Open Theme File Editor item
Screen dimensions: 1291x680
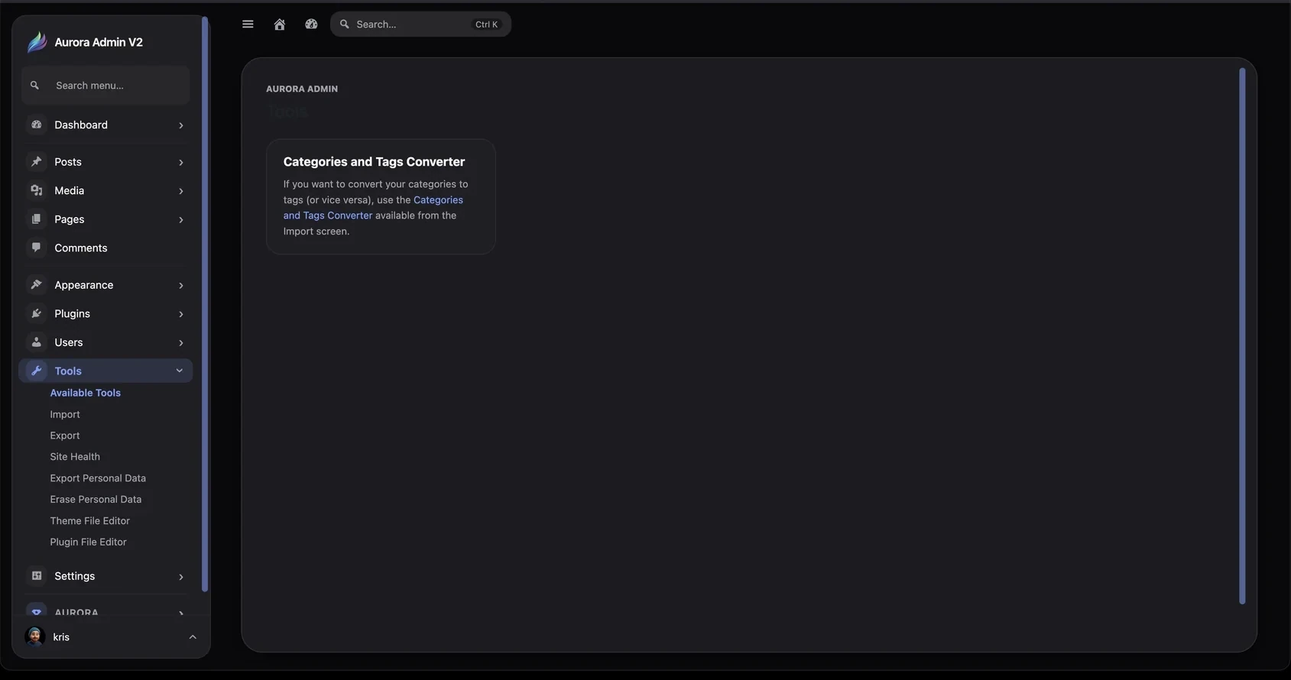(90, 521)
